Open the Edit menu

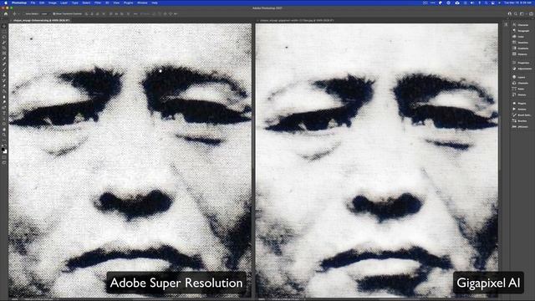point(42,3)
